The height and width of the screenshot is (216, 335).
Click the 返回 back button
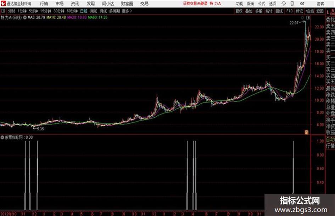[x=320, y=11]
